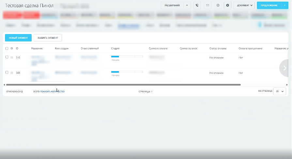Open the Документ dropdown
Screen dimensions: 292x159
coord(244,5)
